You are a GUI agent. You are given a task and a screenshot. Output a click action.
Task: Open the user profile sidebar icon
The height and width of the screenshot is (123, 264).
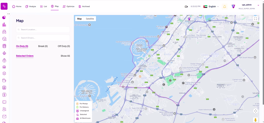[x=4, y=88]
